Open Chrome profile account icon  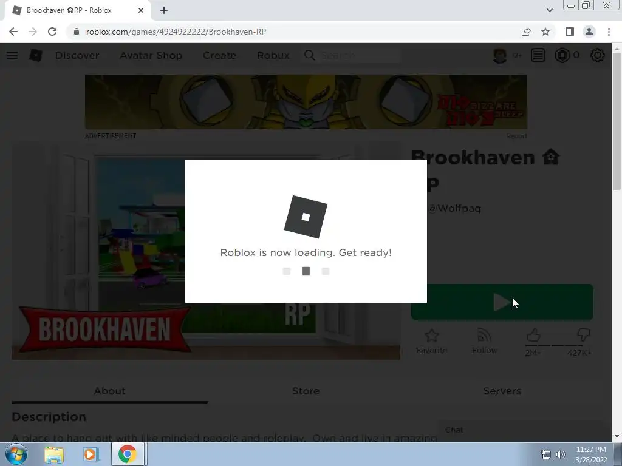[589, 32]
